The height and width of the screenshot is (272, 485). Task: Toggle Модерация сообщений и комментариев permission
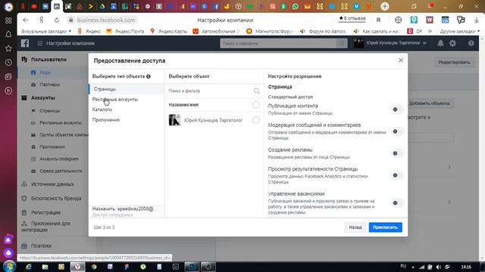coord(397,131)
